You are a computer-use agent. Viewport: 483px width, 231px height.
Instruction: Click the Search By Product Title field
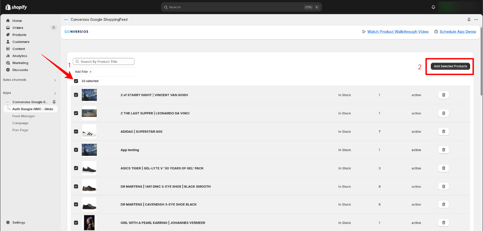tap(103, 61)
